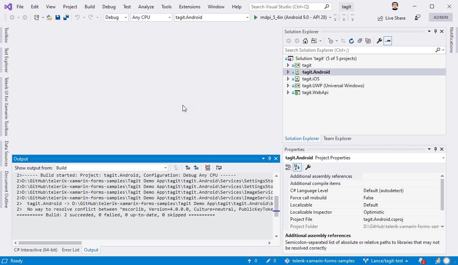
Task: Expand the tagit.iOS project node
Action: pos(288,79)
